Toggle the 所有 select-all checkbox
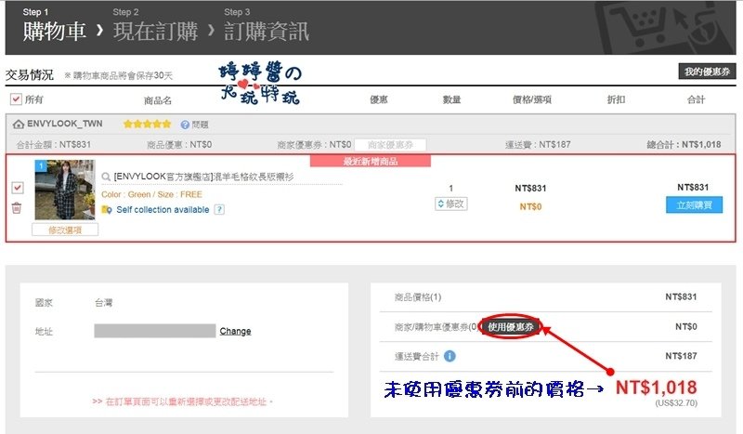 pyautogui.click(x=16, y=99)
